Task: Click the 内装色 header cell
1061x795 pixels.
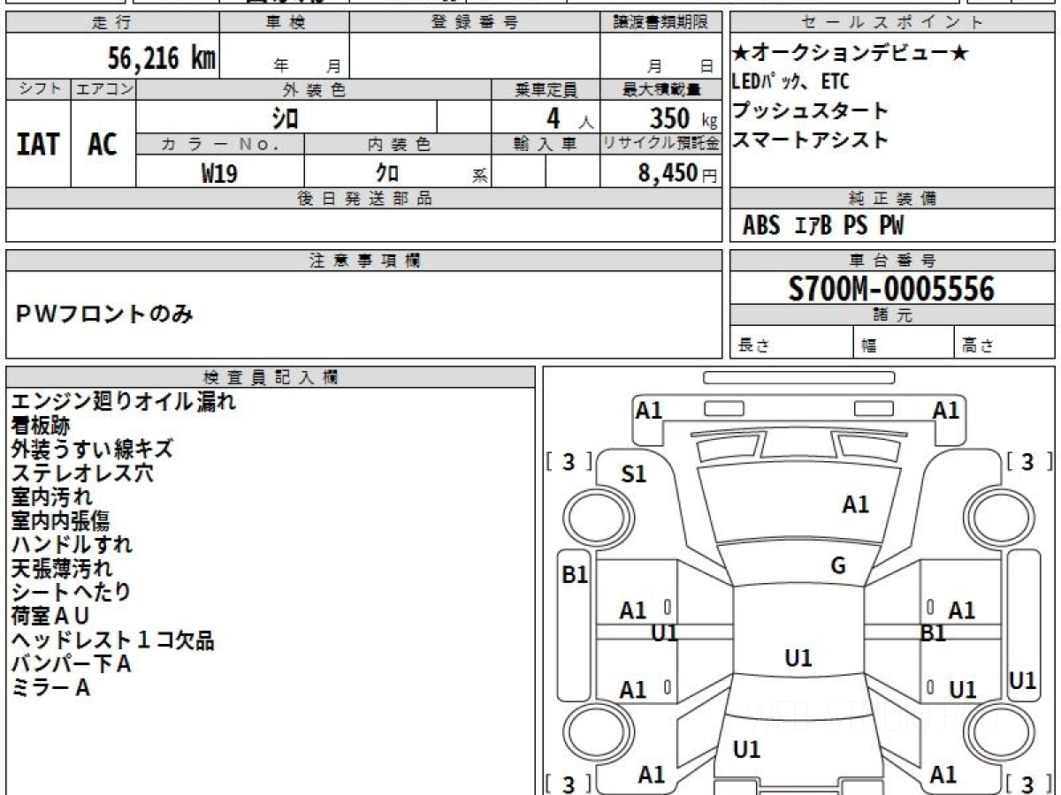Action: coord(398,144)
